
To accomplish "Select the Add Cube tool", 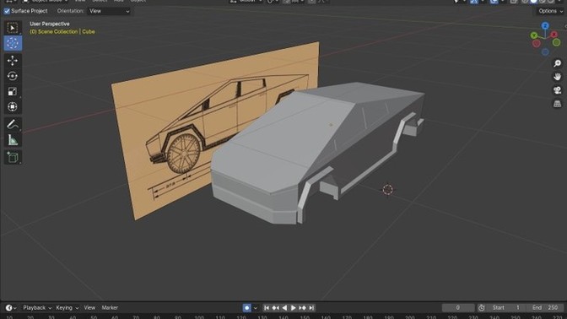I will (13, 157).
